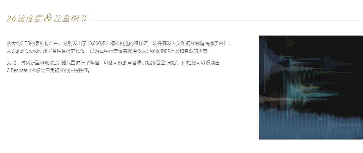Click the heading 26速度层&注重细节
Image resolution: width=363 pixels, height=153 pixels.
pos(47,19)
